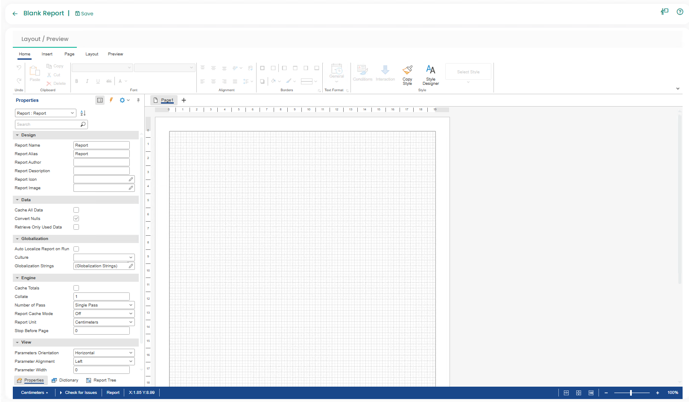
Task: Toggle the Cache Totals checkbox
Action: [x=76, y=288]
